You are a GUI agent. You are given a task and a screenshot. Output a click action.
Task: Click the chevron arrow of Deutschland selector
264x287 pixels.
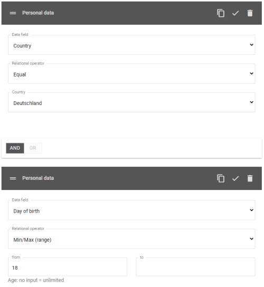point(251,102)
